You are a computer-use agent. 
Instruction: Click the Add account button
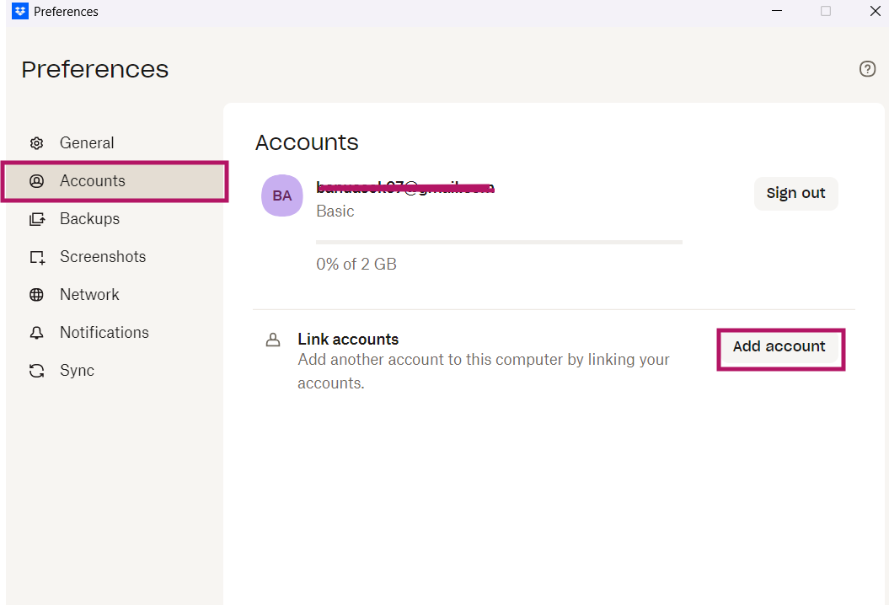pos(779,346)
